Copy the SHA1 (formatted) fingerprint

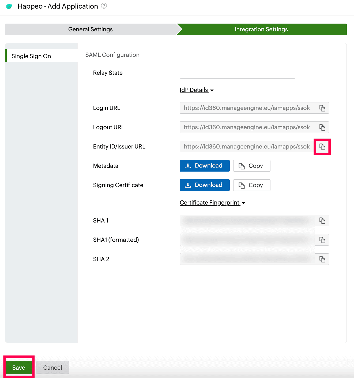click(x=322, y=240)
